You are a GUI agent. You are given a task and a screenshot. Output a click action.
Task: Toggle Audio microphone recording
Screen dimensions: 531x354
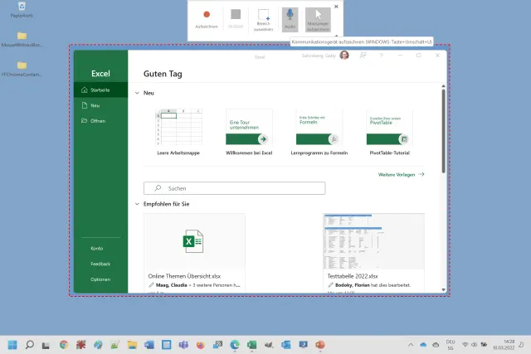point(290,17)
